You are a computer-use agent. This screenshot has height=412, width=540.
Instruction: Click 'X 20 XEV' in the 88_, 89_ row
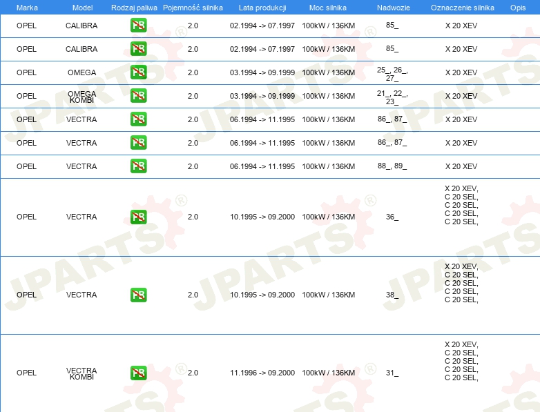pyautogui.click(x=461, y=166)
